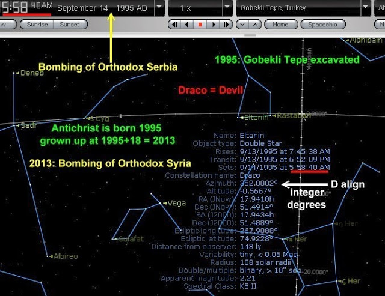
Task: Click the September 14 date field
Action: (82, 8)
